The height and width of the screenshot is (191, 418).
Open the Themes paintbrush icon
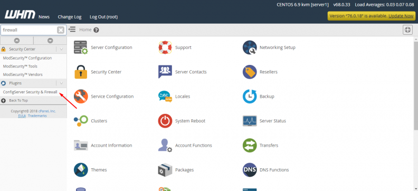[x=81, y=170]
